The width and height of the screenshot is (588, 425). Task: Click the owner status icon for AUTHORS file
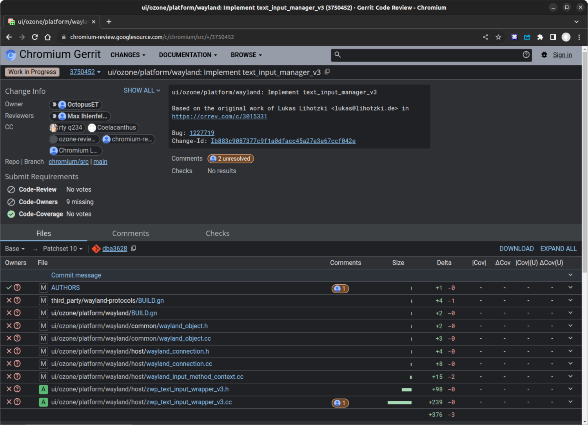[x=9, y=287]
